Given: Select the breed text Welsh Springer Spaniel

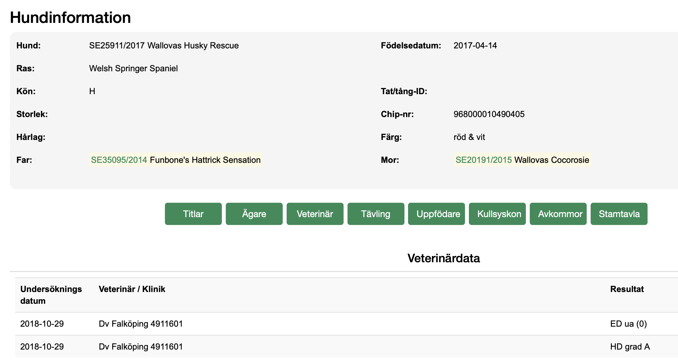Looking at the screenshot, I should pos(134,68).
